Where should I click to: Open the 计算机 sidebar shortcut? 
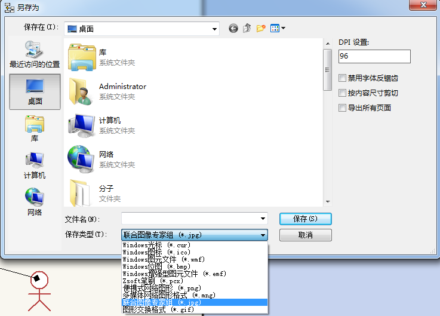point(35,165)
